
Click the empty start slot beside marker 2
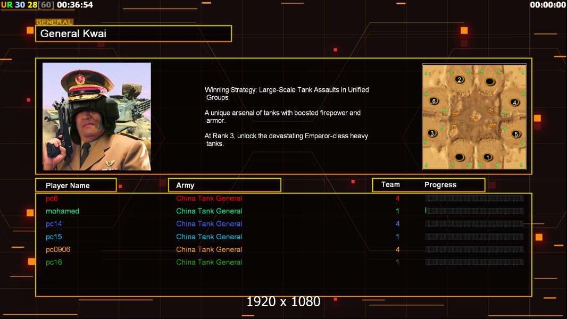tap(490, 82)
